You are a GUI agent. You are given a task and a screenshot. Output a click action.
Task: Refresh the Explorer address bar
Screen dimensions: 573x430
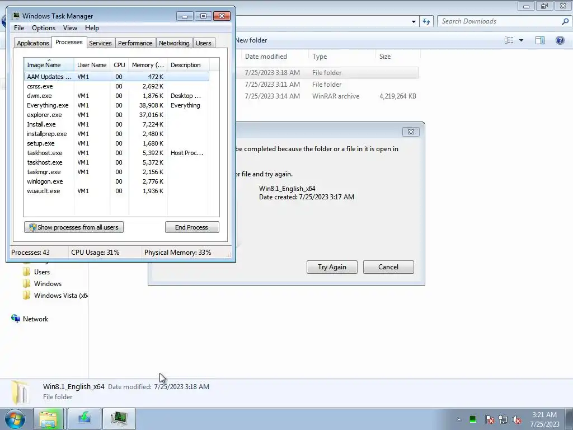(426, 22)
